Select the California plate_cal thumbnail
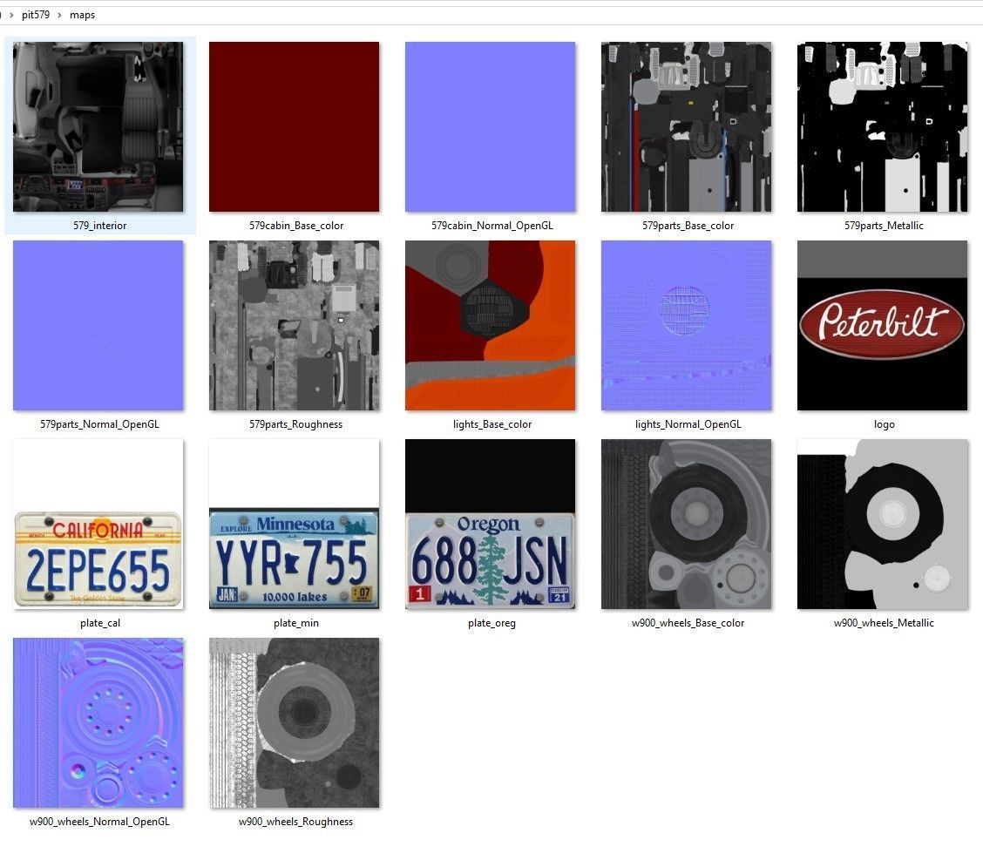Screen dimensions: 983x860 click(98, 524)
